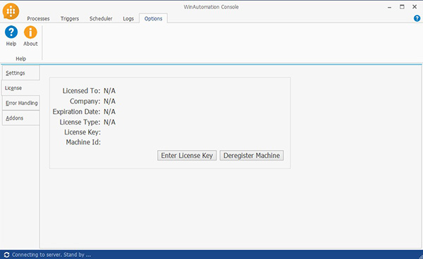Open the WinAutomation orange logo menu
Screen dimensions: 423x259
click(x=11, y=11)
